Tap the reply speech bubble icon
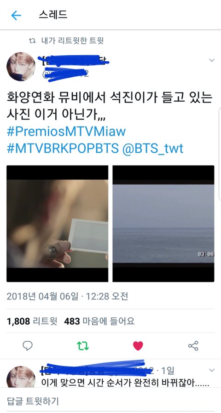221x413 pixels. pos(28,345)
